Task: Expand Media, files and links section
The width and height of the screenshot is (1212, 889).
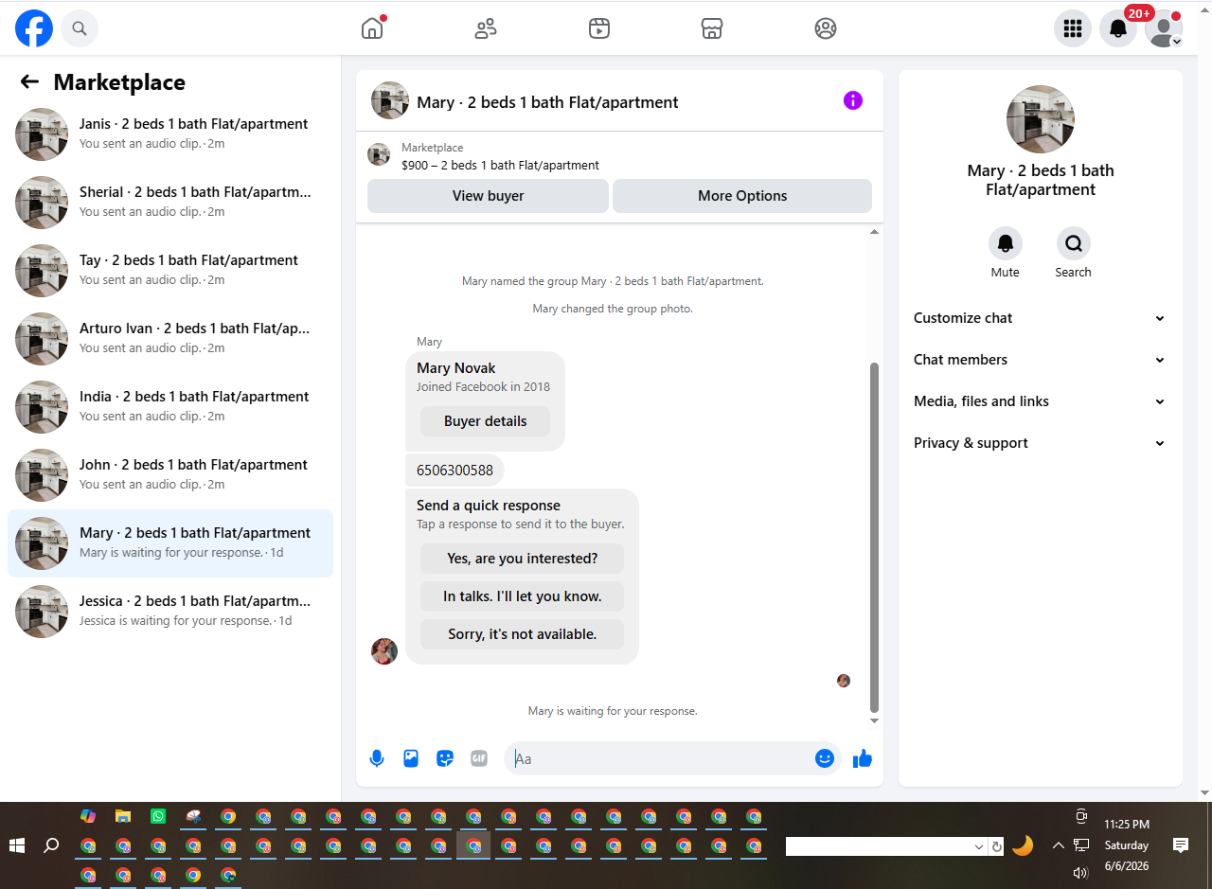Action: 1041,401
